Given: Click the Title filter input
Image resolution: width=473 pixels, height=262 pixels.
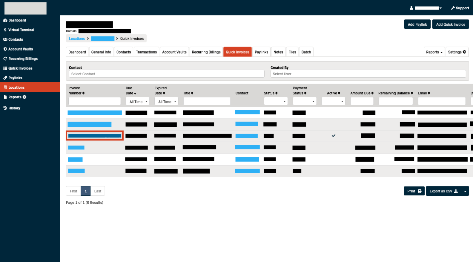Looking at the screenshot, I should pos(207,101).
